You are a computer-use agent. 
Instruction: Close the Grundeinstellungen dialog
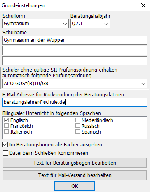click(x=143, y=5)
